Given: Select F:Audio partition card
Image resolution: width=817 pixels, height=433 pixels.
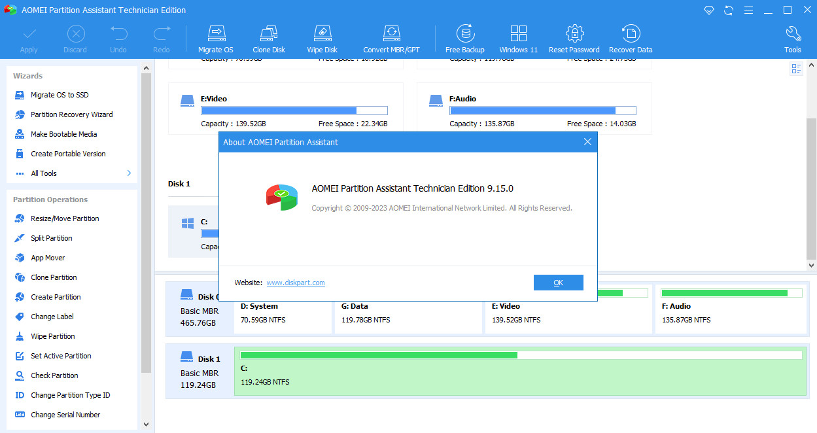Looking at the screenshot, I should click(534, 109).
